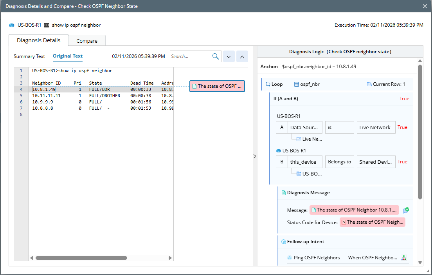Click the horizontal scrollbar in text pane
The image size is (432, 275).
point(81,258)
